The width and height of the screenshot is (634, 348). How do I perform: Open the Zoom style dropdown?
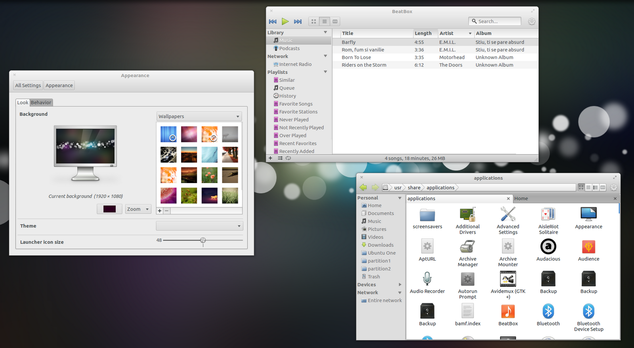click(x=138, y=209)
